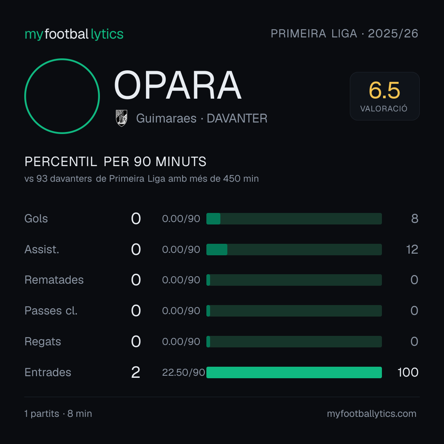
Task: Click the Assist. percentile bar
Action: [x=294, y=250]
